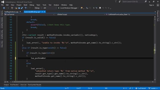Click the New Project toolbar icon
The width and height of the screenshot is (160, 90).
click(x=12, y=8)
